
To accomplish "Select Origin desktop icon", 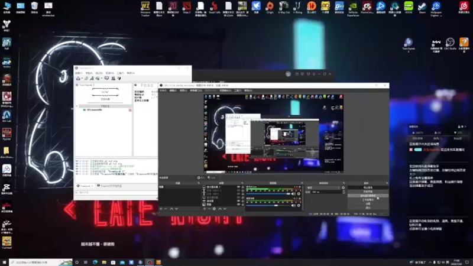I will click(x=270, y=8).
